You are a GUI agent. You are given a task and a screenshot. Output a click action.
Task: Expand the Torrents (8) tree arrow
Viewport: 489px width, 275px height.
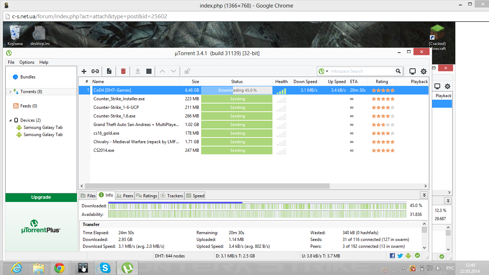pyautogui.click(x=10, y=92)
